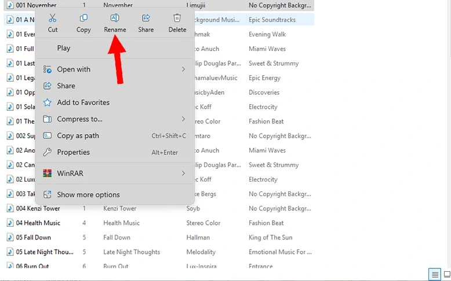The width and height of the screenshot is (451, 281).
Task: Click the Copy icon in context menu
Action: [x=83, y=19]
